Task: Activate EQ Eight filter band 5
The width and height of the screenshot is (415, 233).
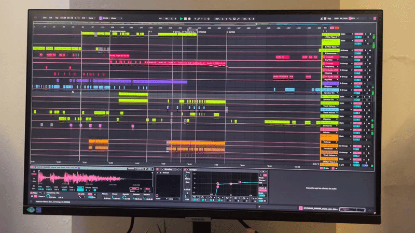Action: pyautogui.click(x=227, y=200)
